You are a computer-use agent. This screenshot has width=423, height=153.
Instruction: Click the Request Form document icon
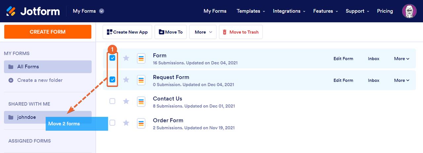(141, 80)
